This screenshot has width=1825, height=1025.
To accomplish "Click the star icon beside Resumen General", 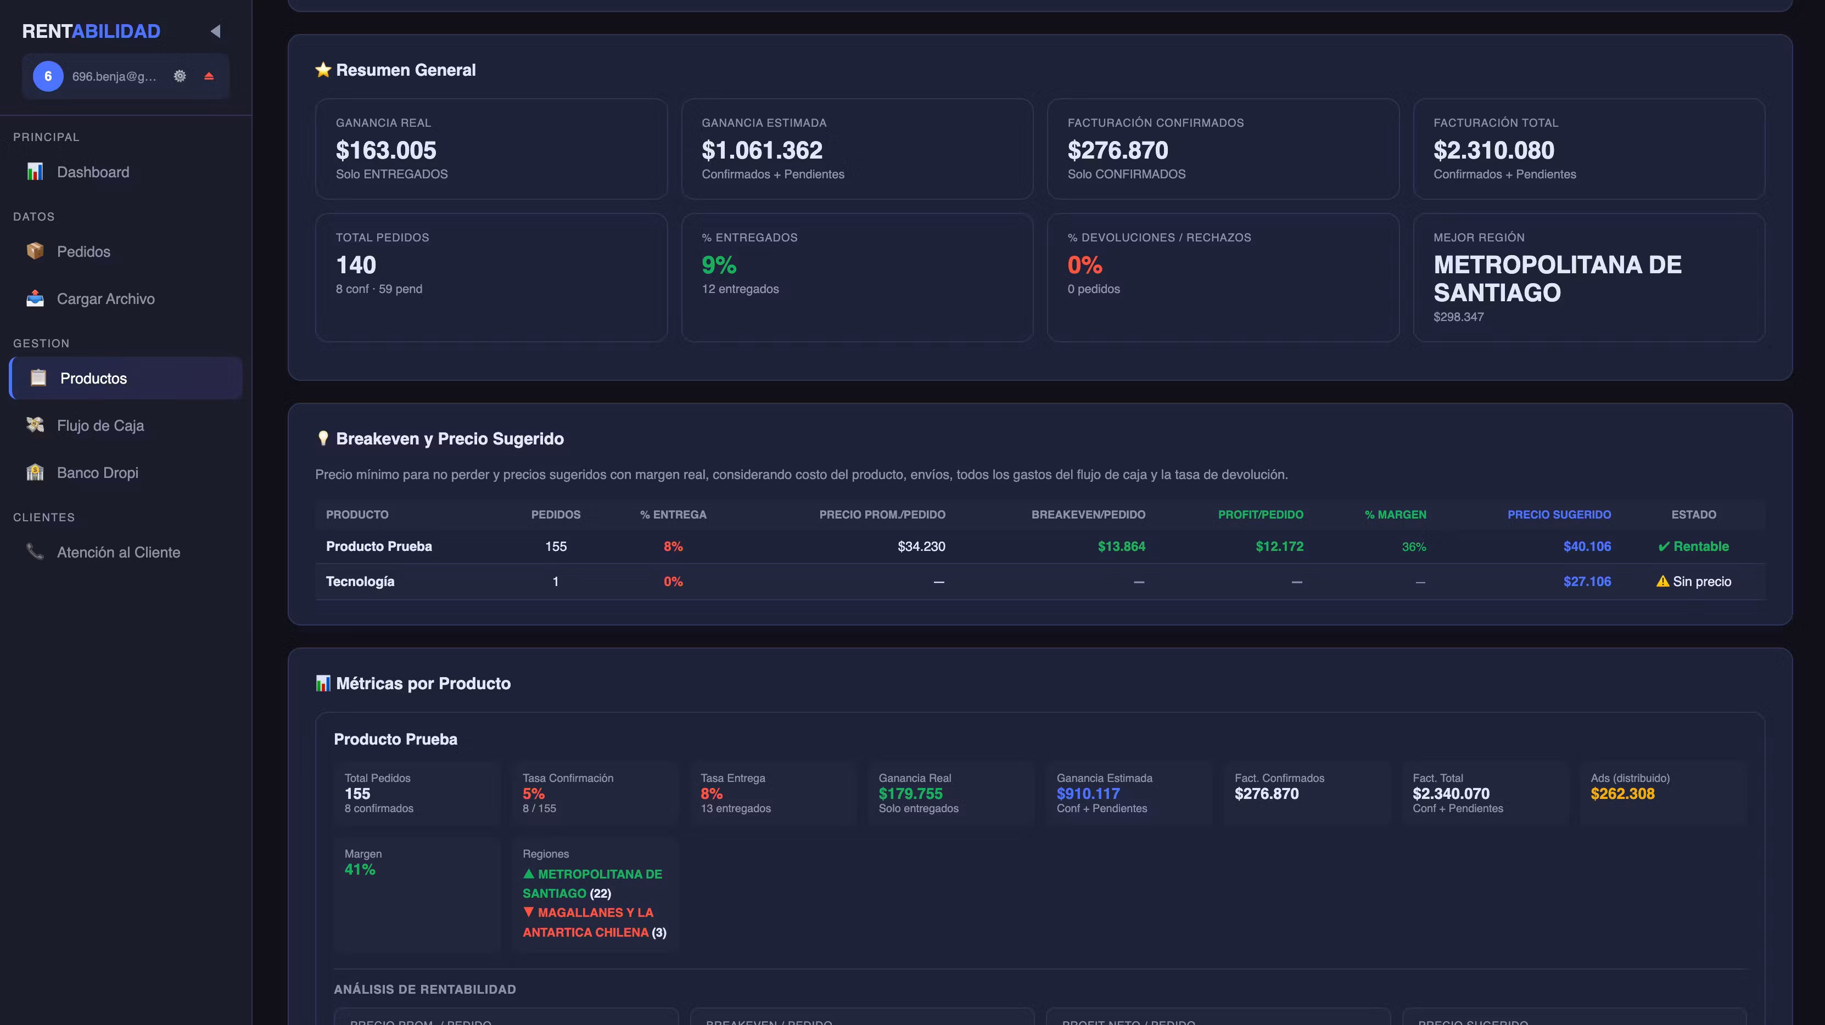I will pyautogui.click(x=323, y=69).
